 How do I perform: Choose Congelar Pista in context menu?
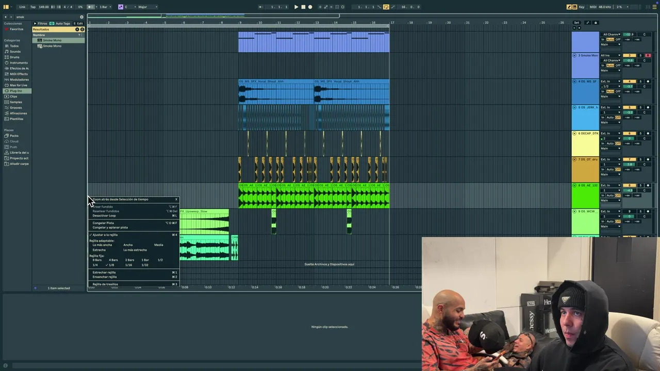coord(134,223)
